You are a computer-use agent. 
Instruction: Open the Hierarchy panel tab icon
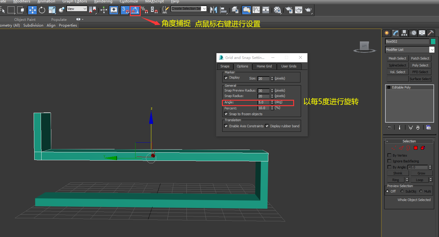[404, 33]
